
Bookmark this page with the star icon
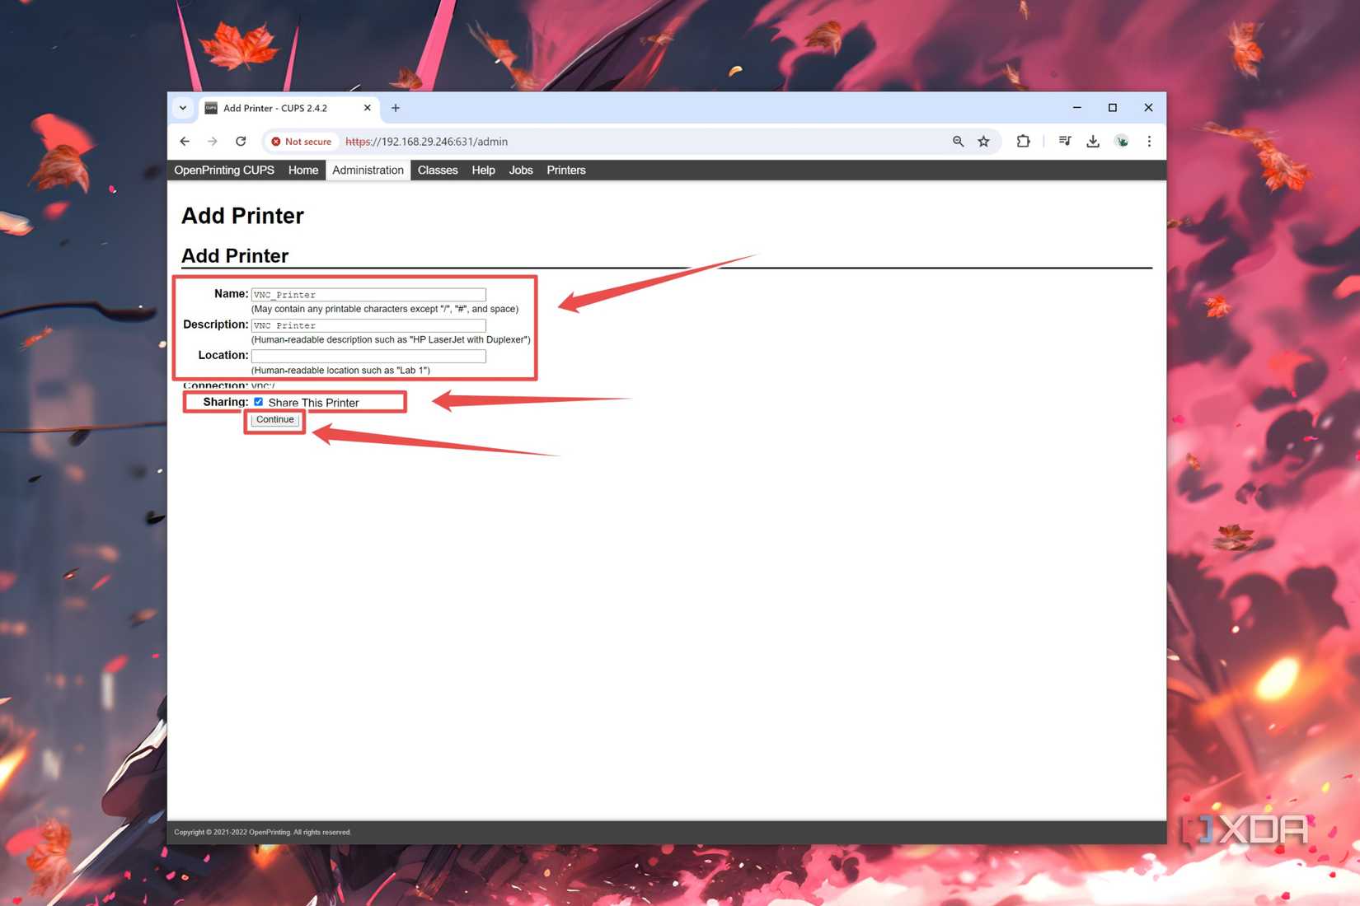click(x=983, y=142)
